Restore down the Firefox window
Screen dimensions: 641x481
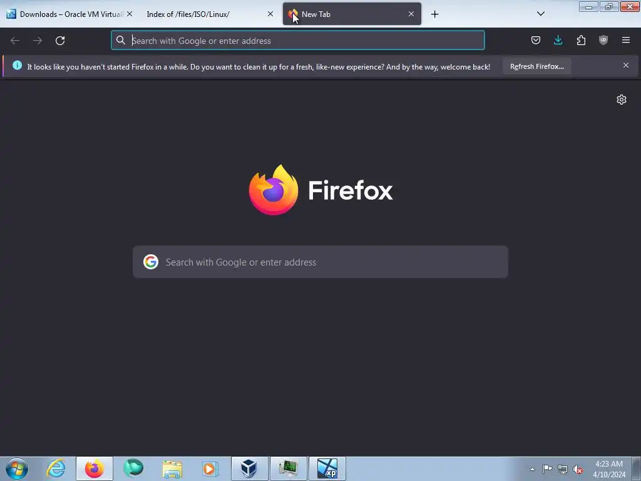click(x=609, y=6)
